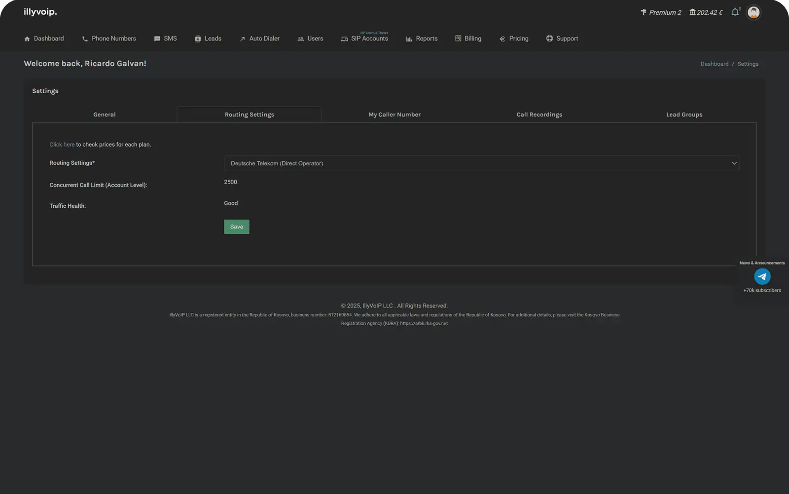Screen dimensions: 789x494
Task: Click the Phone Numbers handset icon
Action: [x=85, y=39]
